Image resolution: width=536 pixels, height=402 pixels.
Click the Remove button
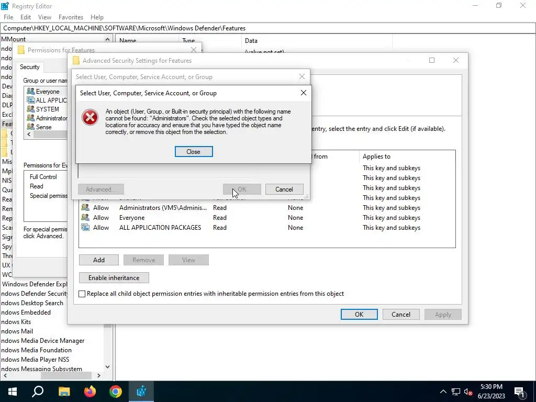coord(143,260)
